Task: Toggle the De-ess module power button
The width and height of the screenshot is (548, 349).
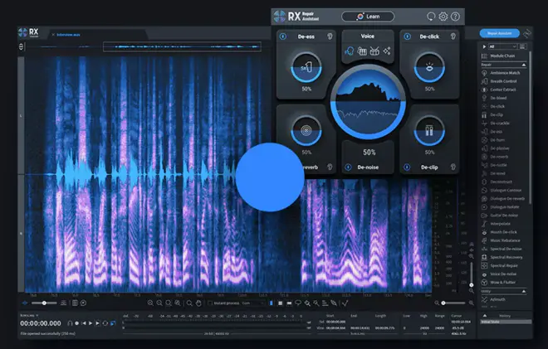Action: (281, 36)
